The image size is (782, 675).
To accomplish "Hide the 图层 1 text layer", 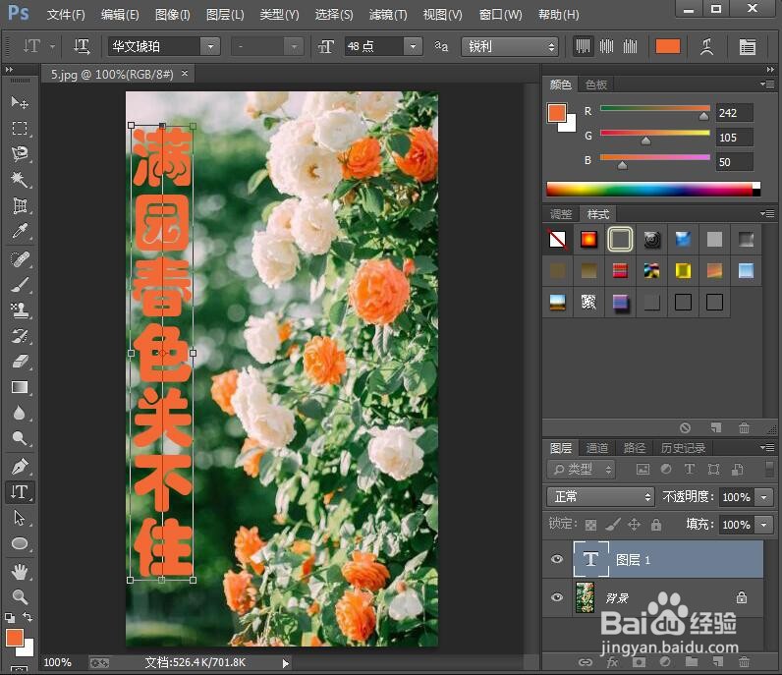I will [557, 559].
